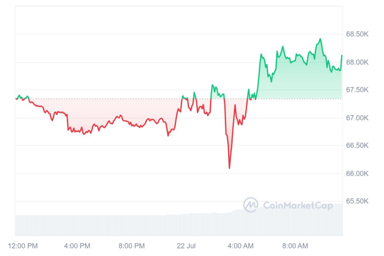Select the 4:00 PM time label
Viewport: 384px width, 256px height.
pyautogui.click(x=77, y=246)
